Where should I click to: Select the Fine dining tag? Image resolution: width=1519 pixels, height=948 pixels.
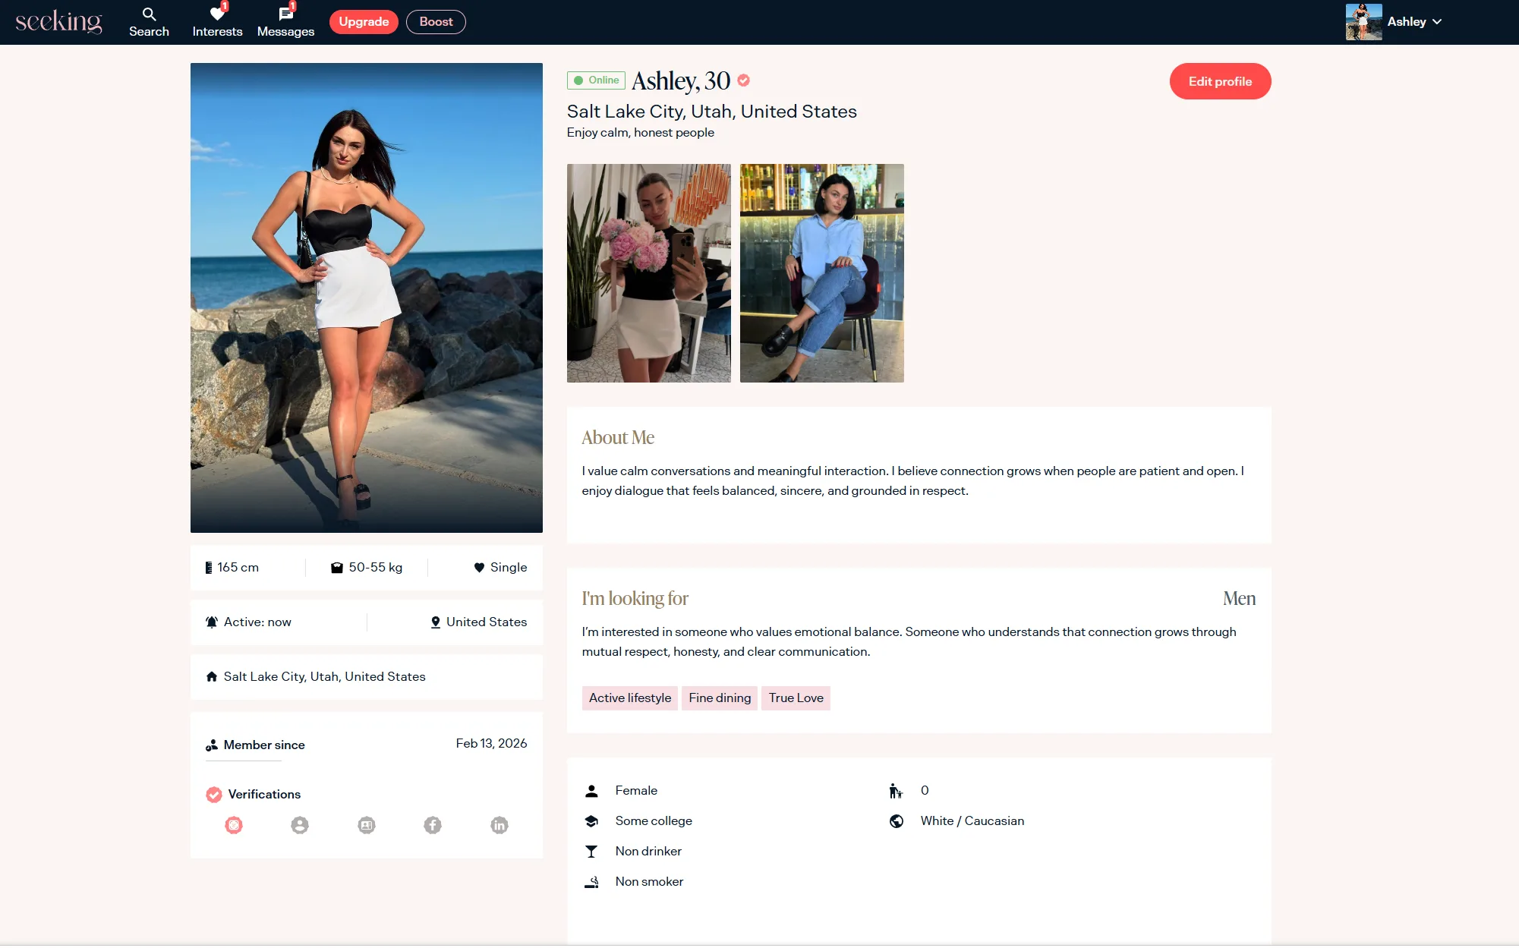pos(720,698)
